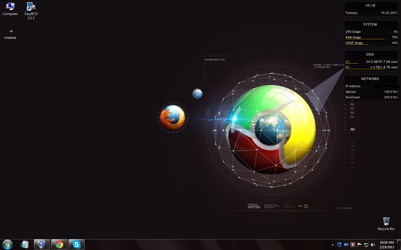Select the Recycle Bin icon

386,224
